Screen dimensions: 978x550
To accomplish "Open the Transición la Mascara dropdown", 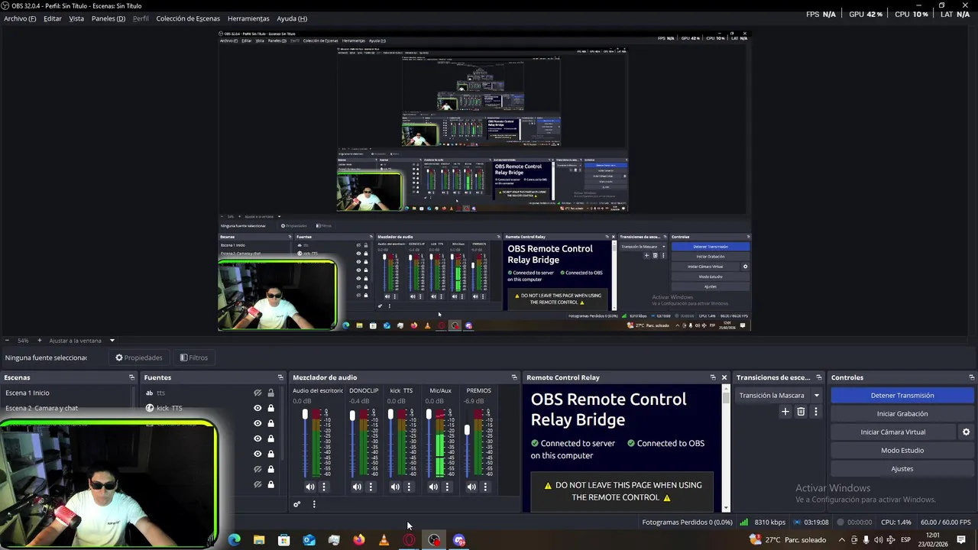I will 778,395.
